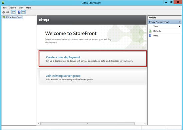Close the Citrix StoreFront window
183x130 pixels.
pyautogui.click(x=178, y=2)
